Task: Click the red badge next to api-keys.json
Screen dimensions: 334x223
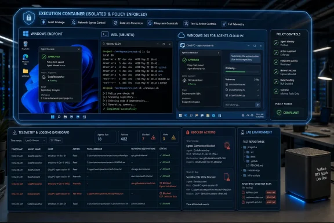Action: pyautogui.click(x=271, y=192)
